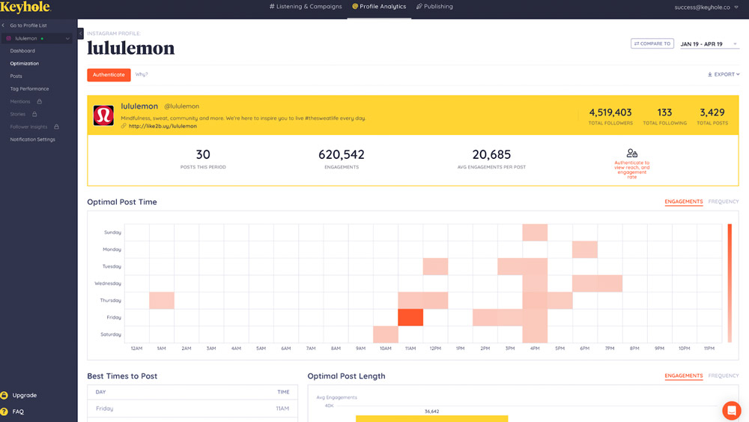The width and height of the screenshot is (749, 422).
Task: Click the lock icon beside Follower Insights
Action: [x=56, y=127]
